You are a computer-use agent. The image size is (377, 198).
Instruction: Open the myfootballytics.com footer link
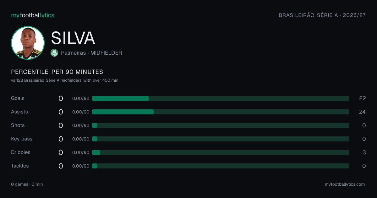pos(345,184)
